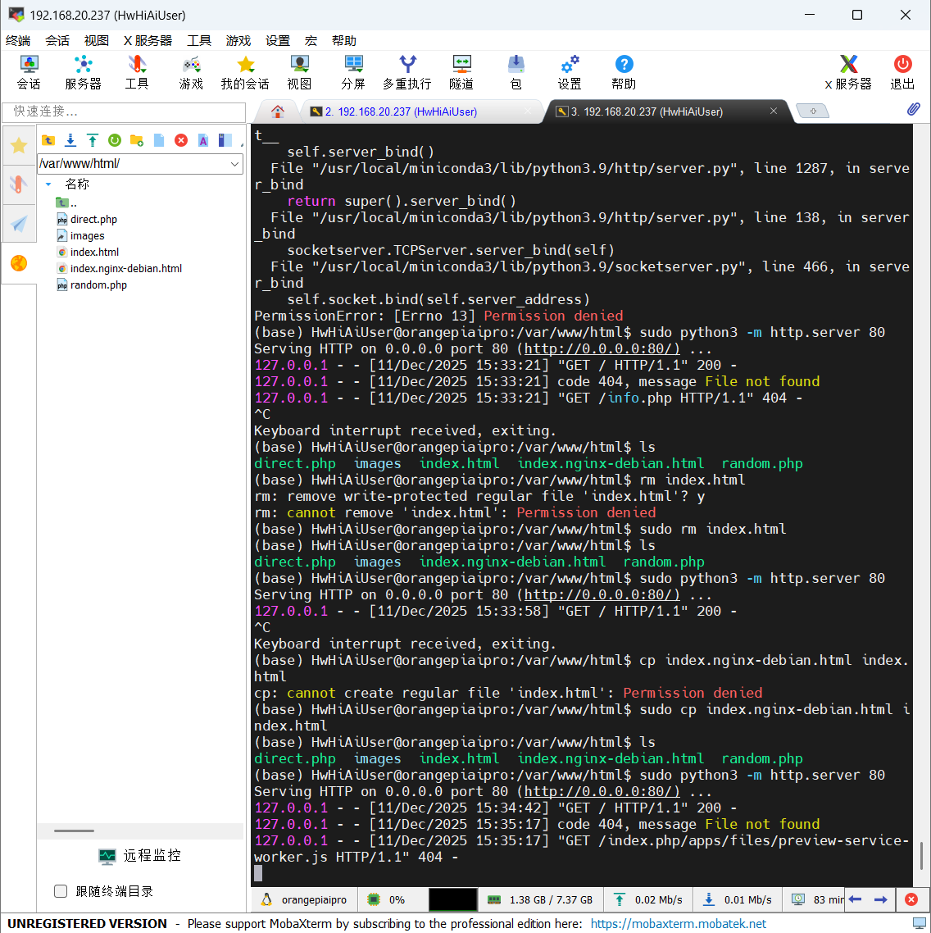Viewport: 931px width, 933px height.
Task: Open a new terminal tab
Action: click(813, 112)
